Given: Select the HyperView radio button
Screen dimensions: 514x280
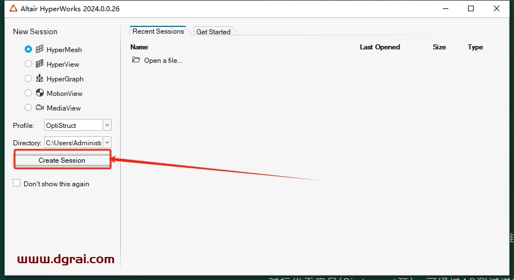Looking at the screenshot, I should pos(28,63).
